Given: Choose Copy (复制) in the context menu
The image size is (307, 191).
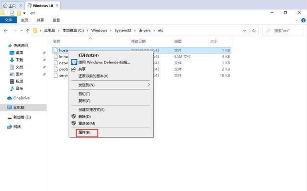Looking at the screenshot, I should [x=84, y=101].
